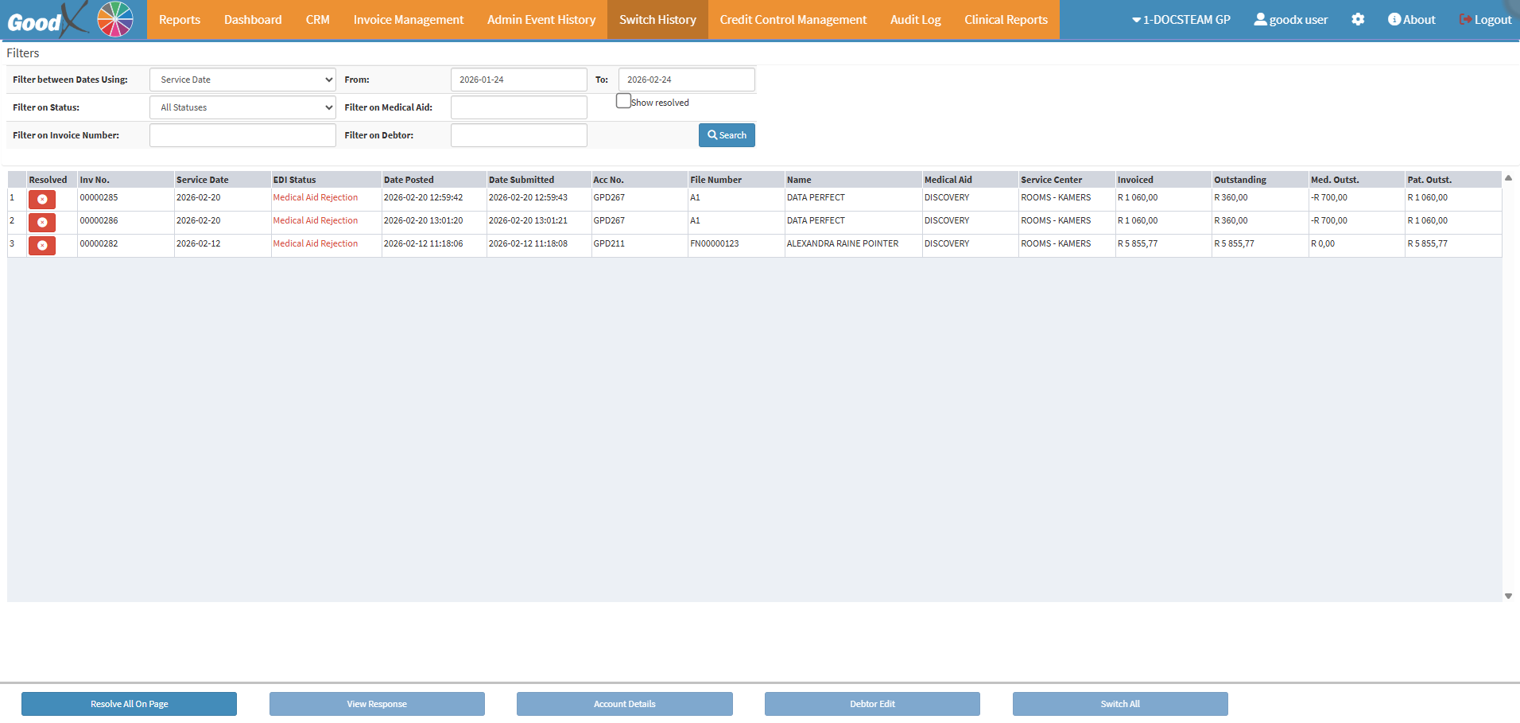The image size is (1520, 723).
Task: Click the resolved icon for invoice 00000282
Action: pyautogui.click(x=42, y=245)
